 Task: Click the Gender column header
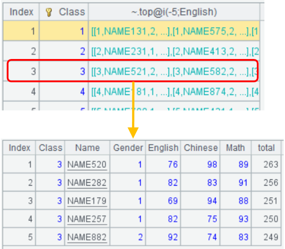pos(128,148)
